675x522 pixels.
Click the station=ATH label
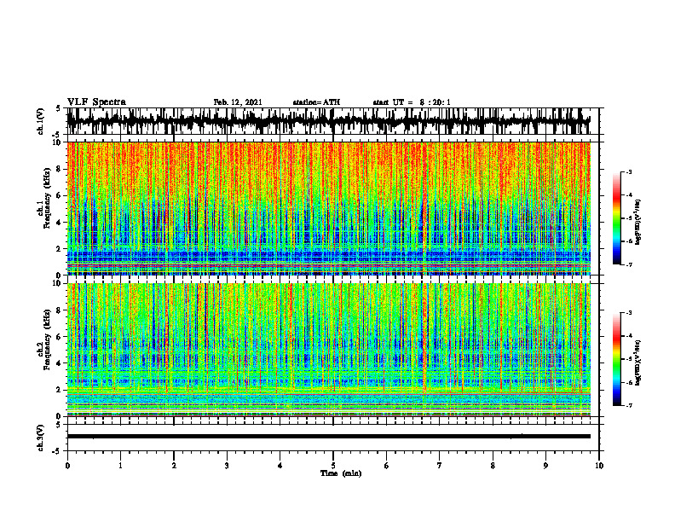tap(316, 102)
